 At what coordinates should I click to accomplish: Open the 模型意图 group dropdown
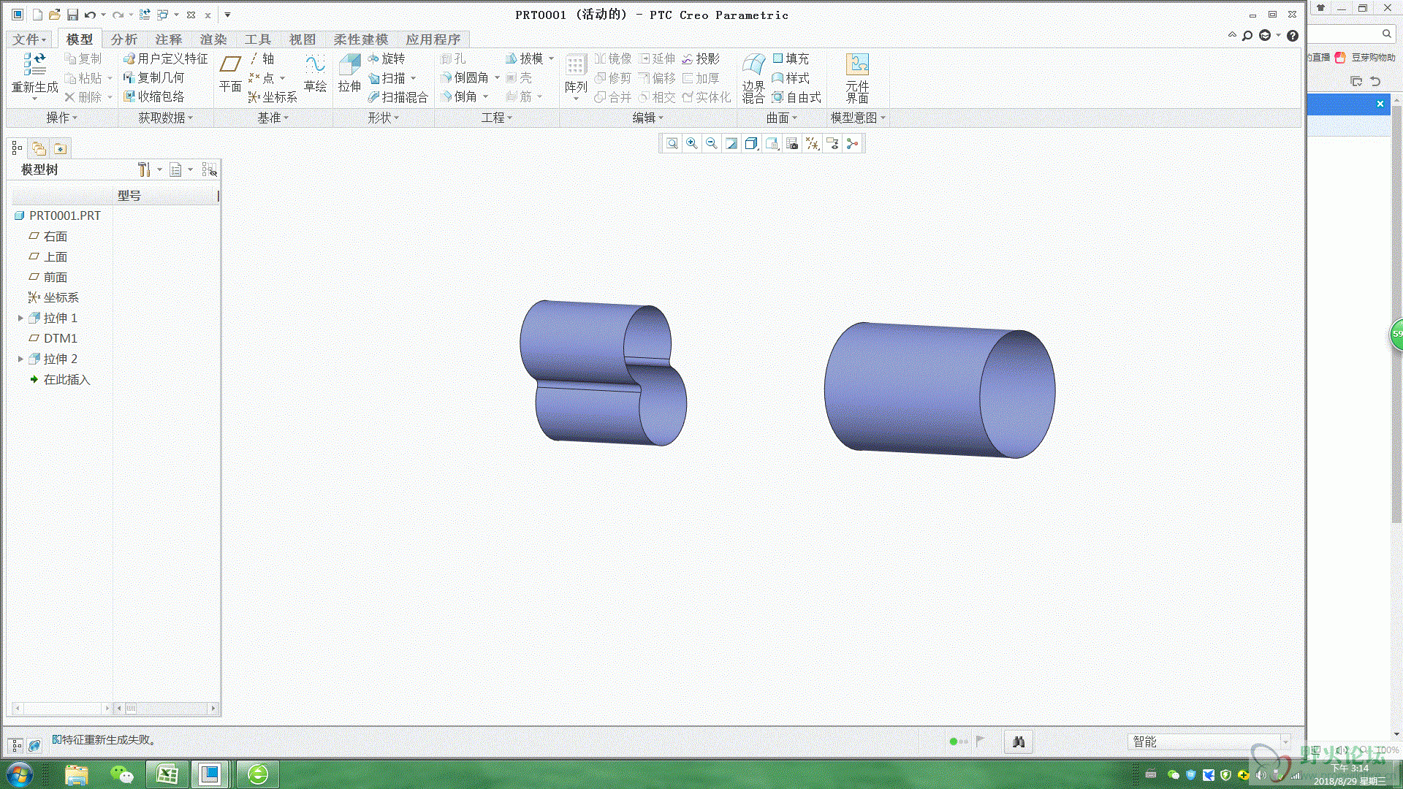click(x=858, y=118)
